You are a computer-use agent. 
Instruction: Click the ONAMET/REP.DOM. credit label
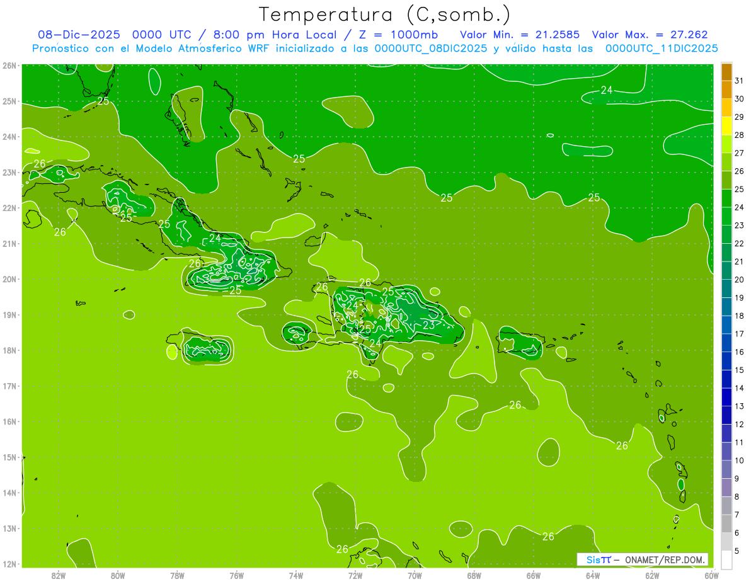click(x=665, y=559)
